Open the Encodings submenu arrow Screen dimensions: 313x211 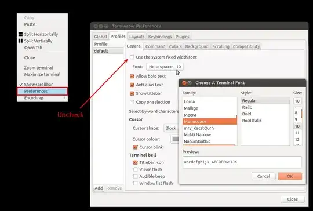(x=65, y=98)
